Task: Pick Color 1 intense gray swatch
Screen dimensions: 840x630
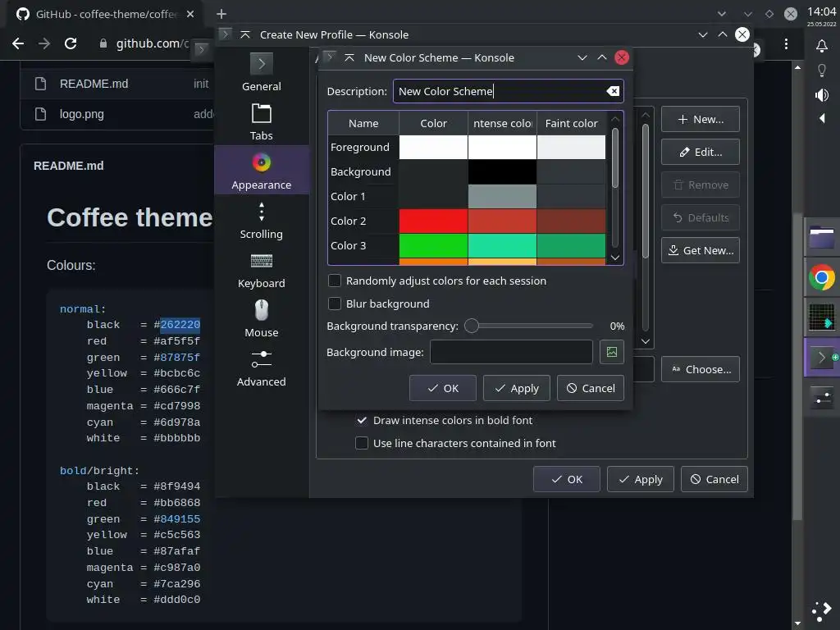Action: coord(502,197)
